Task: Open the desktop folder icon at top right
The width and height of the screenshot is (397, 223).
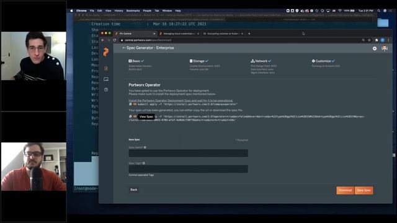Action: point(383,22)
